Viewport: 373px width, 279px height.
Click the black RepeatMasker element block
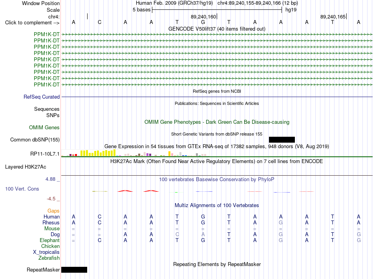[74, 270]
